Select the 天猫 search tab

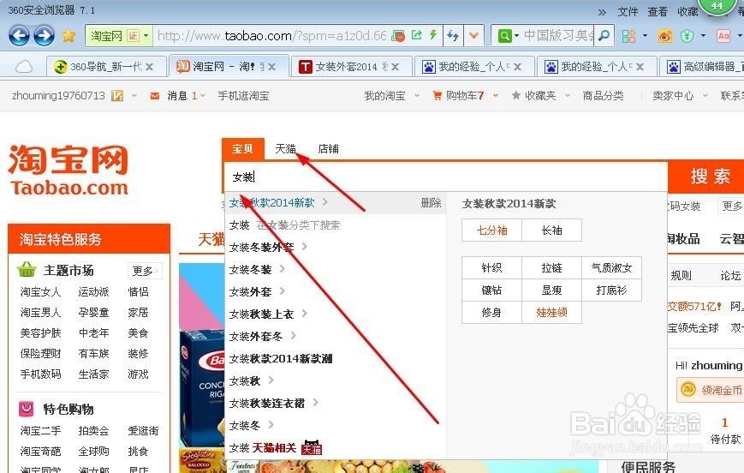(x=286, y=149)
